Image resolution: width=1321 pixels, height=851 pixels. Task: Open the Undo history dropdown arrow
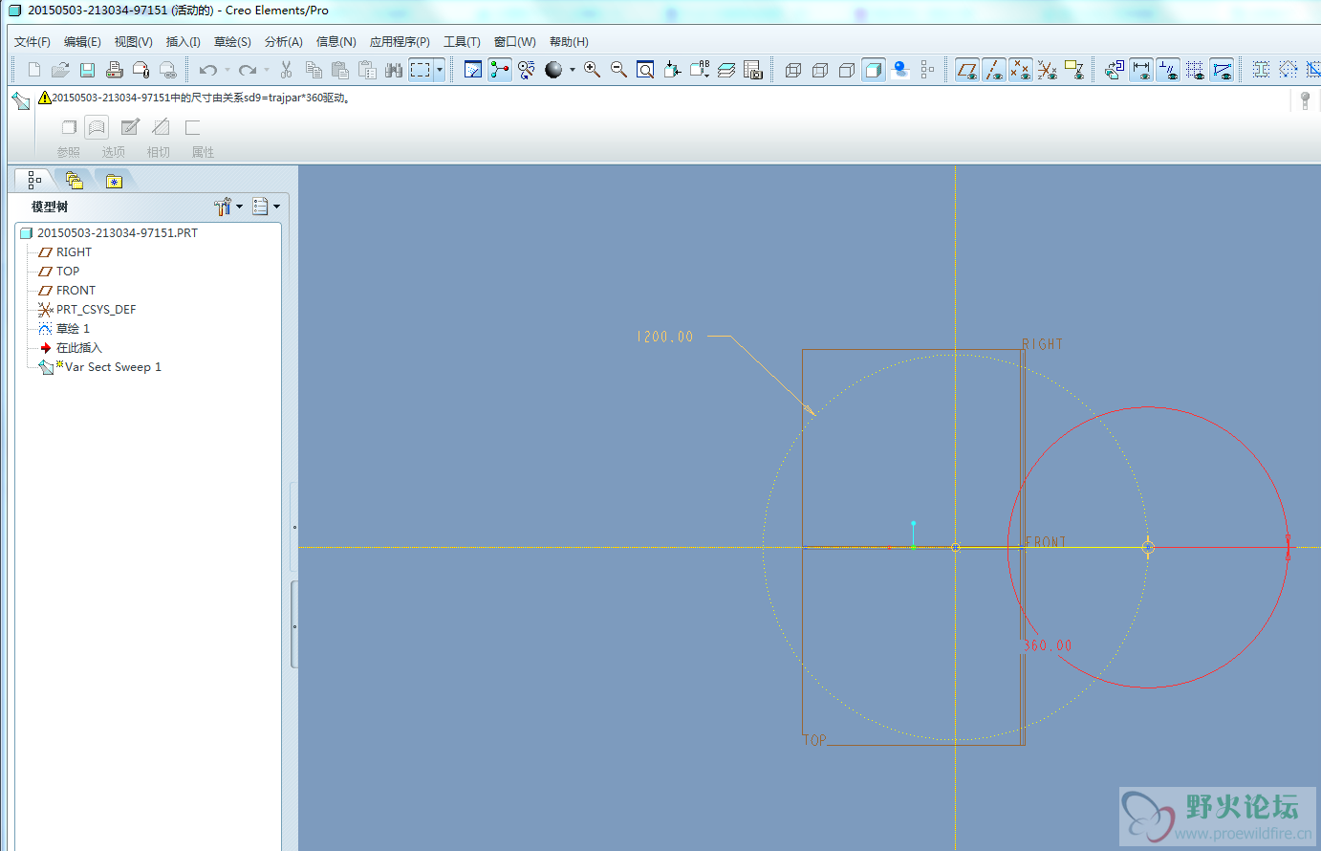point(227,70)
